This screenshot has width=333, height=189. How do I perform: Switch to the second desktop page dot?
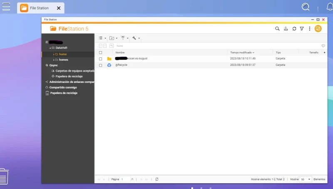(x=201, y=188)
